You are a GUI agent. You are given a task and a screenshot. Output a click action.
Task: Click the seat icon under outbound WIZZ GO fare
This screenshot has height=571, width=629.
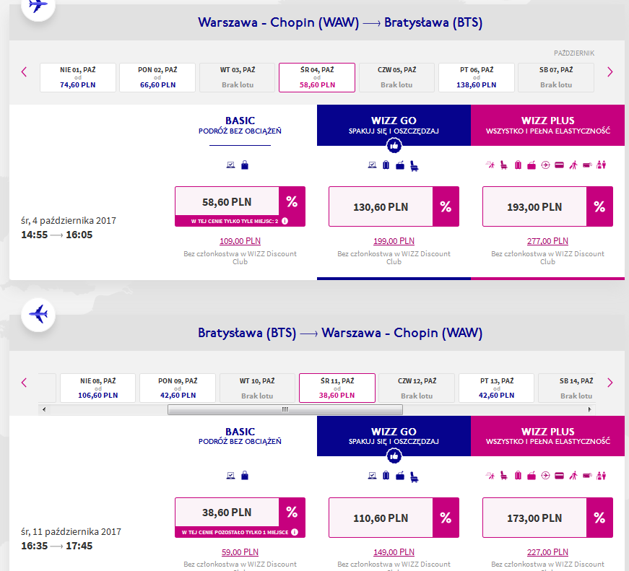tap(415, 166)
